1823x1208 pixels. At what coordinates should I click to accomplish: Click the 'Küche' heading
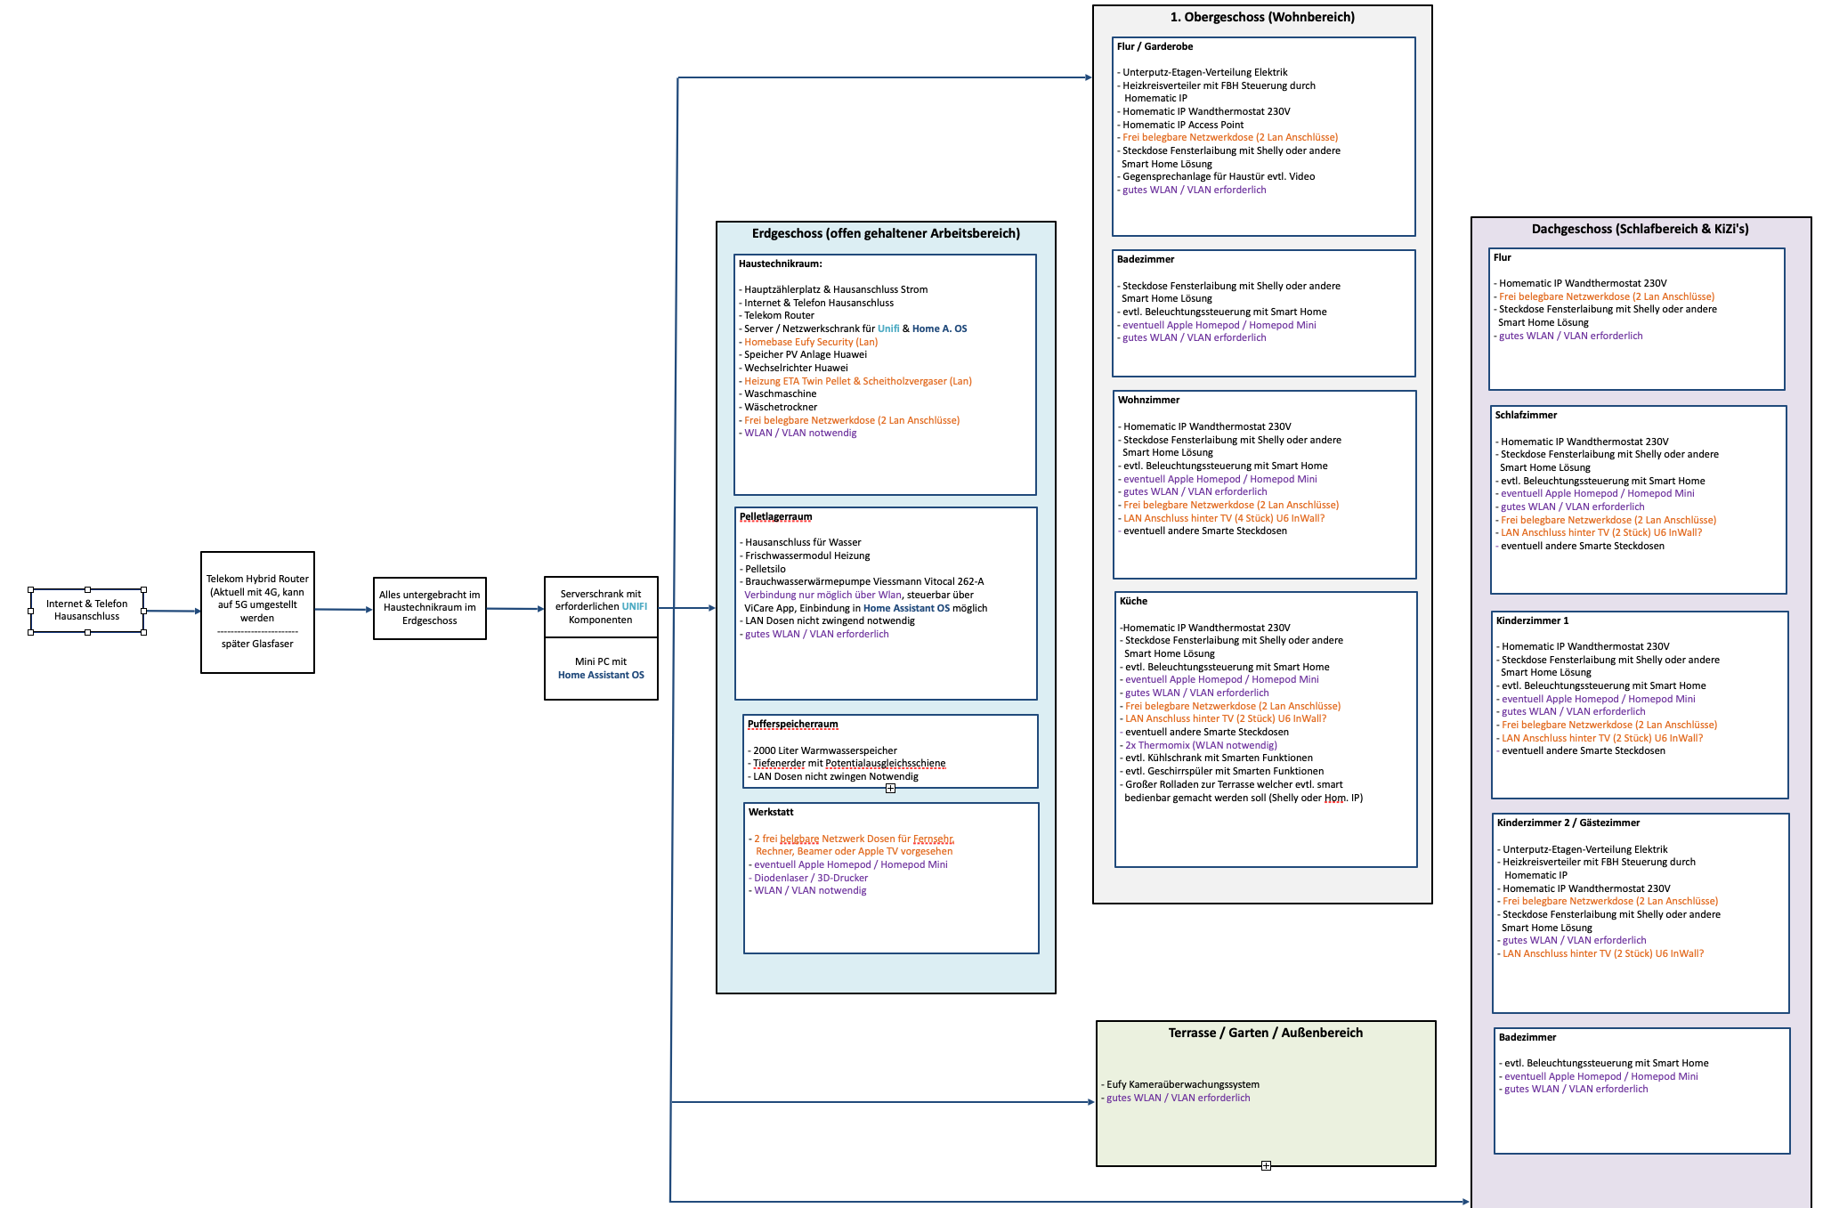pyautogui.click(x=1134, y=601)
